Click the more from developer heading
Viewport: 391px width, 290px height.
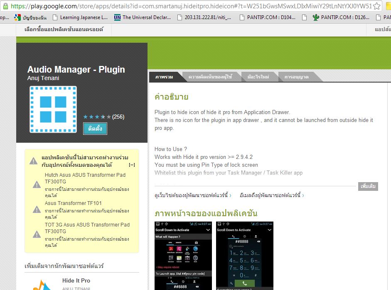64,266
